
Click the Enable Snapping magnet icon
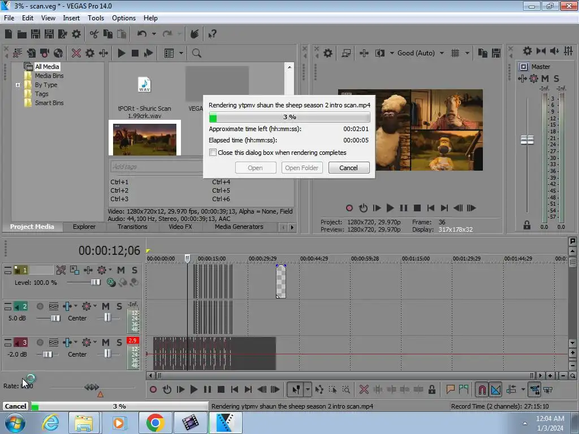click(482, 389)
